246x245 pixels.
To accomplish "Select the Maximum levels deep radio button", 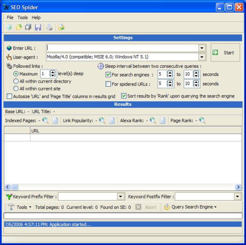I will click(x=16, y=74).
